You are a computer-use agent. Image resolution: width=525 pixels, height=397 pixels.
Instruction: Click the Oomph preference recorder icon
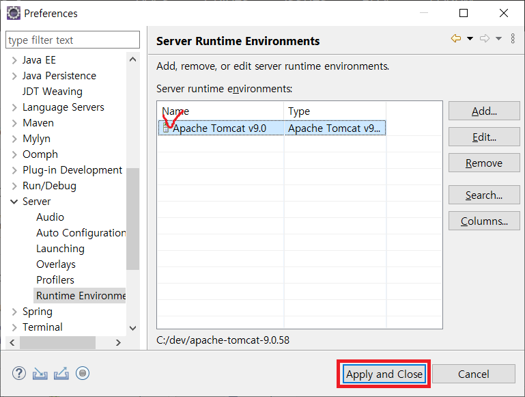[x=83, y=373]
